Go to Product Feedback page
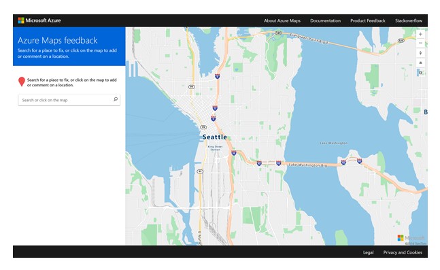 tap(368, 21)
